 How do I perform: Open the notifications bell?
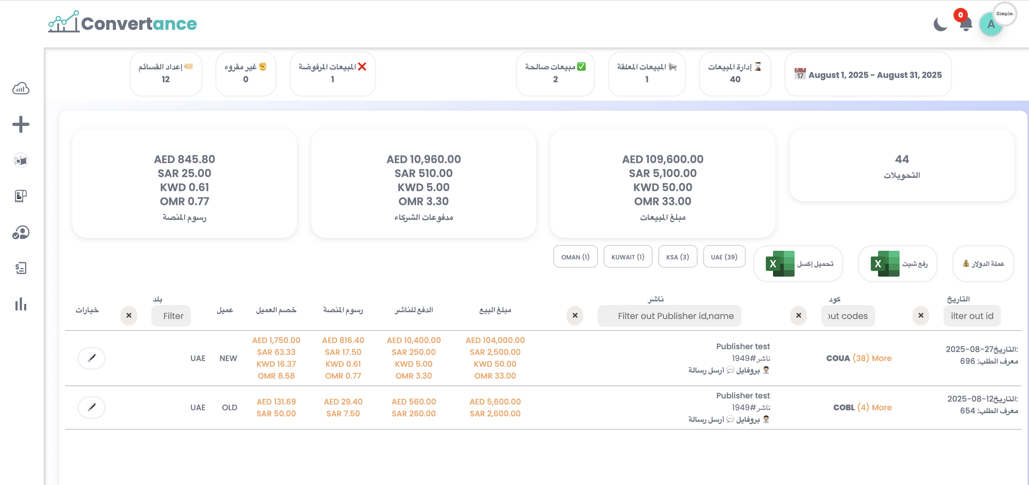point(965,25)
